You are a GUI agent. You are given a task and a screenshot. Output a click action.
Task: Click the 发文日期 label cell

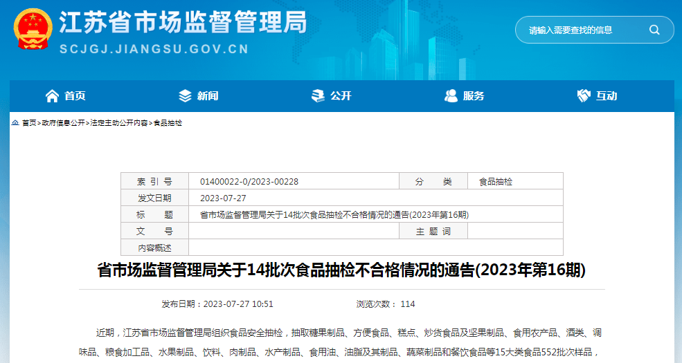click(x=154, y=198)
